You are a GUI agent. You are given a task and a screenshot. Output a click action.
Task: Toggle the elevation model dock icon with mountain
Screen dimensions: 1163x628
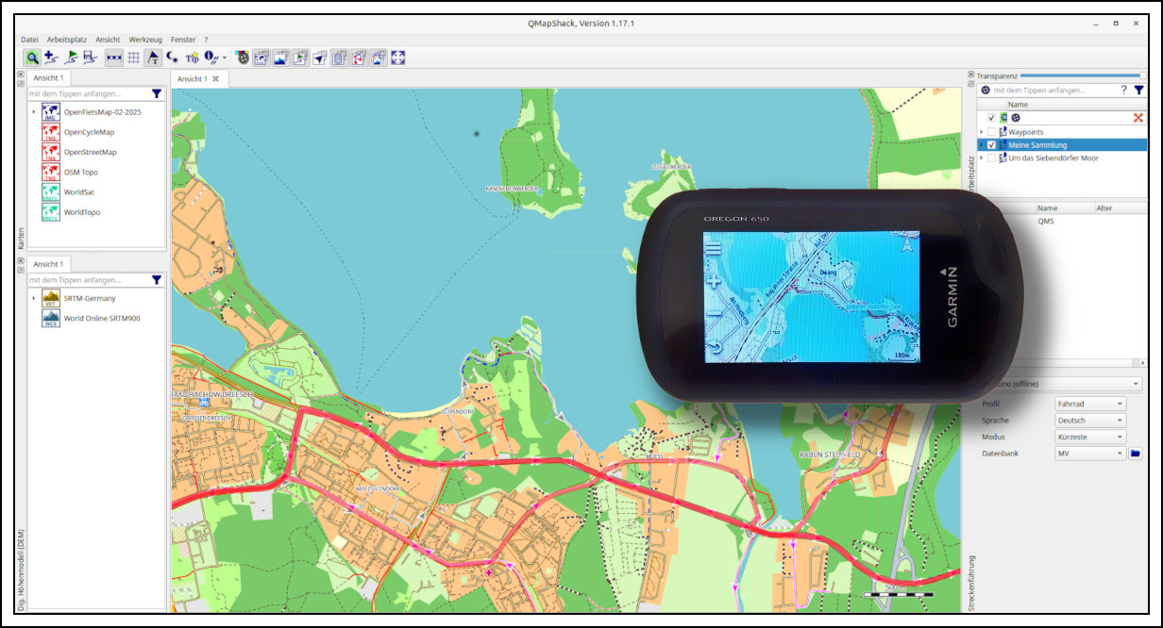(x=280, y=58)
